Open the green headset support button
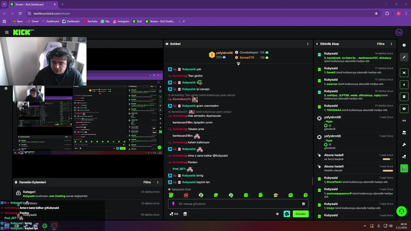This screenshot has height=231, width=411. point(401,211)
